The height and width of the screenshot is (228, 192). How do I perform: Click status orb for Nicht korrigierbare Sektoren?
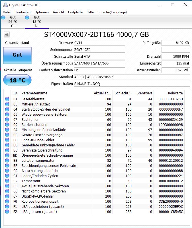(x=7, y=191)
